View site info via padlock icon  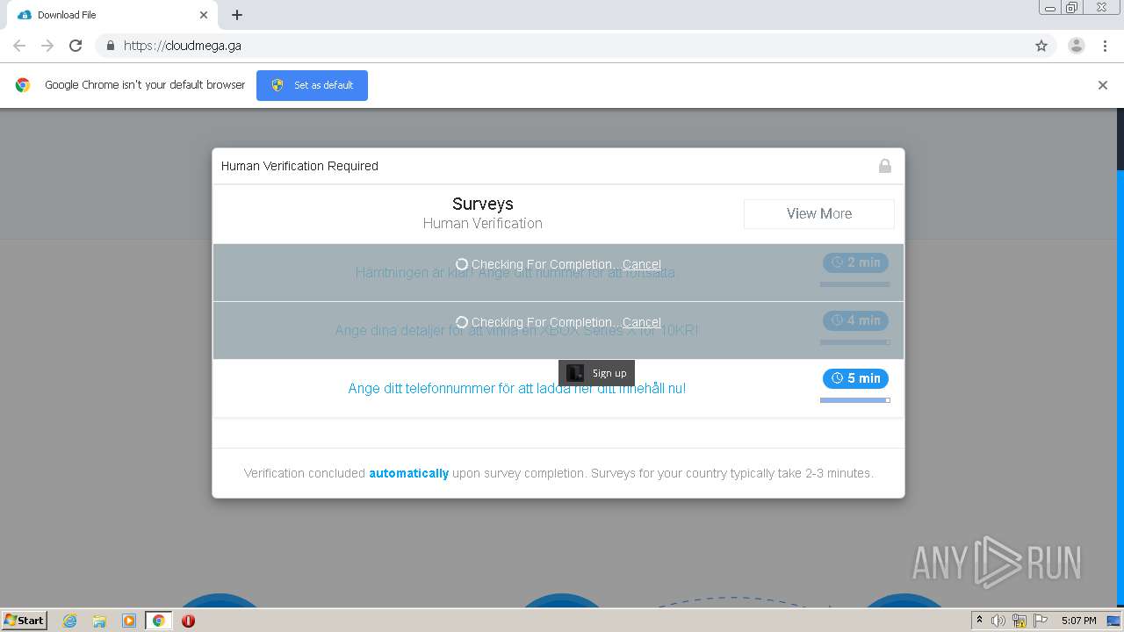[x=110, y=46]
